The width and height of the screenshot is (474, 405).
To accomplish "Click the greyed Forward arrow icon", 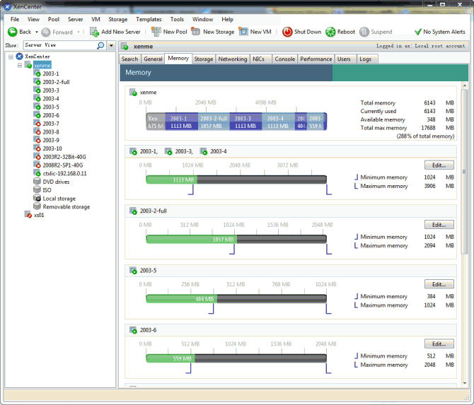I will tap(46, 32).
